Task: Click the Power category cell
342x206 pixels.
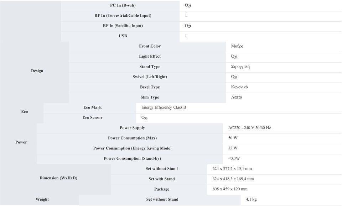Action: click(21, 142)
